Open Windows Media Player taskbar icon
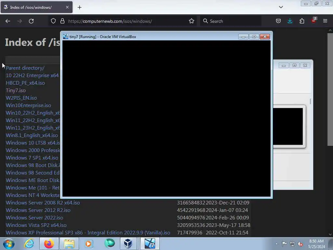333x250 pixels. (89, 243)
